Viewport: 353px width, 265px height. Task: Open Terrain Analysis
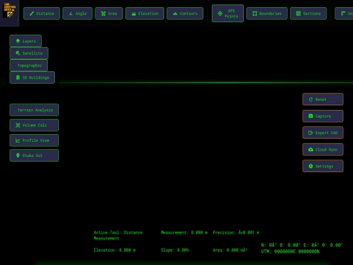34,110
